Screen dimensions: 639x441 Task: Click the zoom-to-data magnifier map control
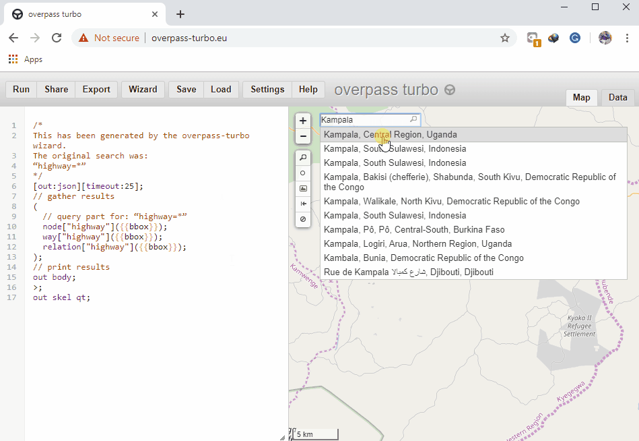[x=303, y=158]
